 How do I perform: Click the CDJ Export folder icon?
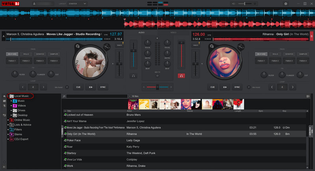click(x=12, y=139)
